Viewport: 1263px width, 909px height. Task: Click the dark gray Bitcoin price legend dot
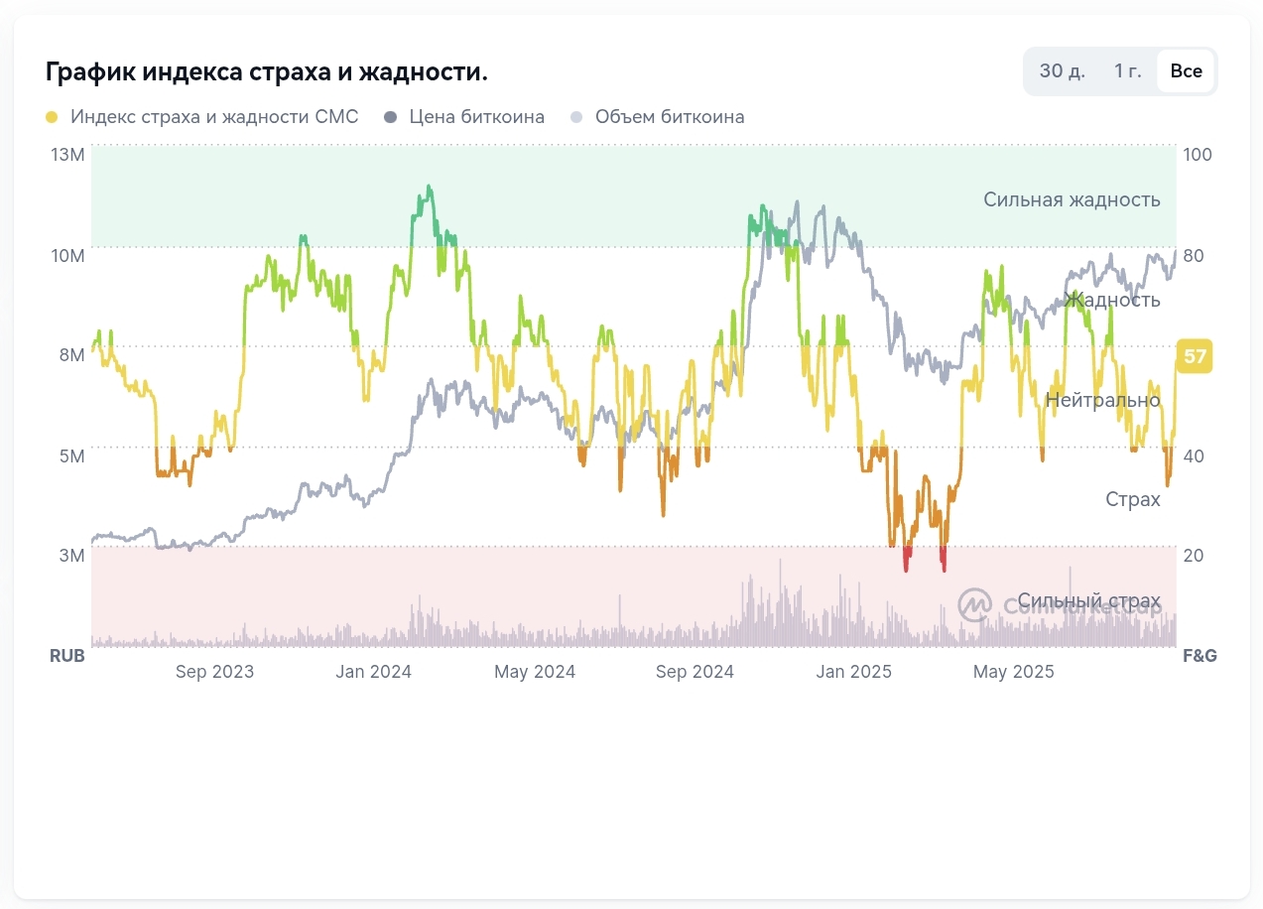[391, 118]
